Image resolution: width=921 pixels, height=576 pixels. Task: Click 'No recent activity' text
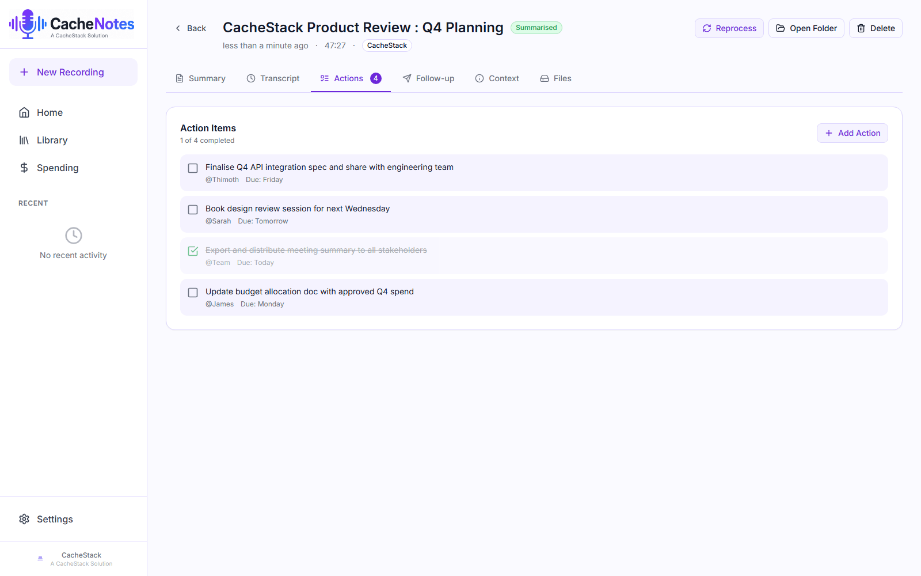[73, 255]
